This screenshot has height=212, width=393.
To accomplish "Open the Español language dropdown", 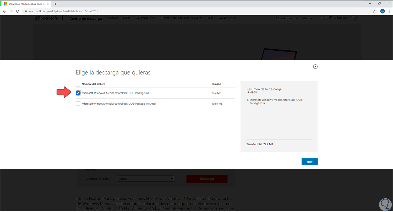I will coord(145,179).
